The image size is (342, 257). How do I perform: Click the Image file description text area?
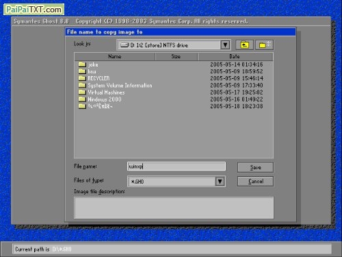[174, 208]
